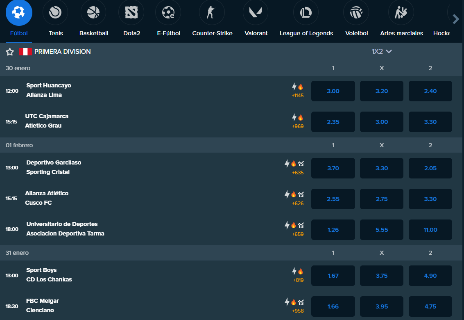Click the lightning icon for Sport Boys match

tap(294, 271)
